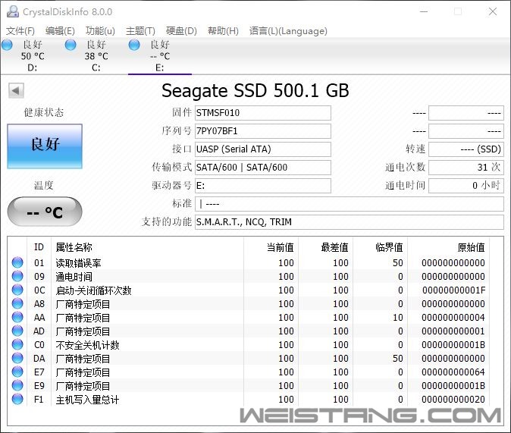Screen dimensions: 511x433
Task: Click the supported features field S.M.A.R.T., NCQ, TRIM
Action: 350,222
